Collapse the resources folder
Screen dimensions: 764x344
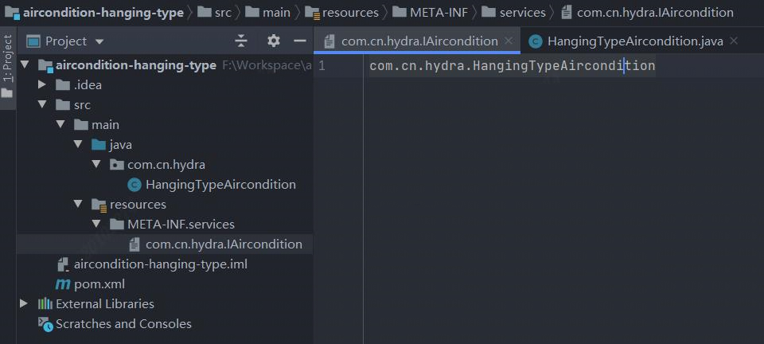(x=78, y=204)
